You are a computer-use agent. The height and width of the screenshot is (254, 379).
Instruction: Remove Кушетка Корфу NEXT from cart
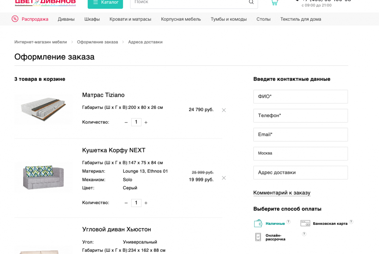click(224, 178)
